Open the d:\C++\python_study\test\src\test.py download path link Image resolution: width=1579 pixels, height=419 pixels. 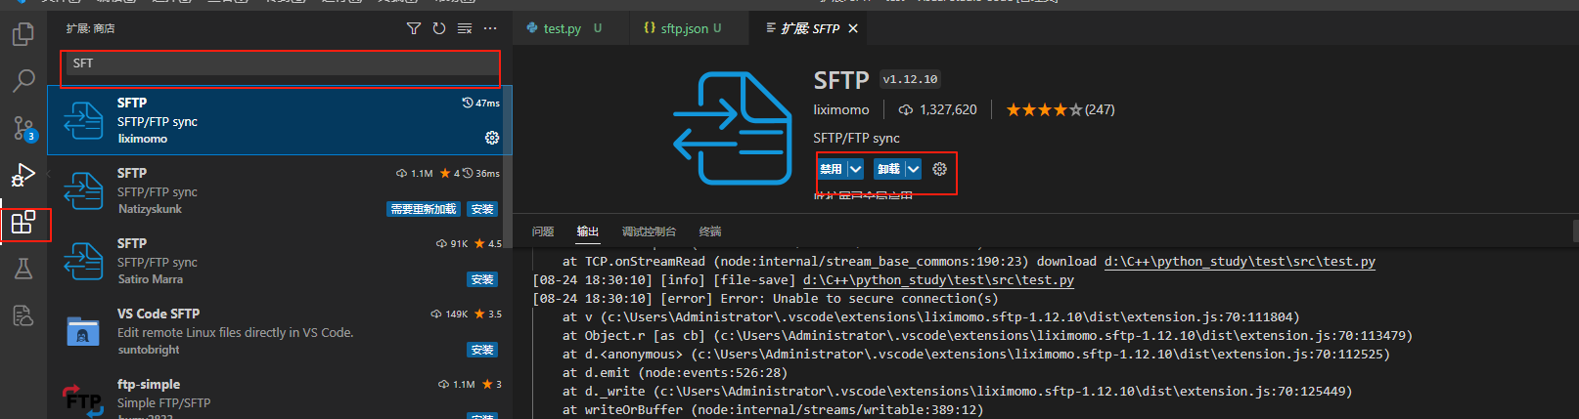tap(1240, 262)
